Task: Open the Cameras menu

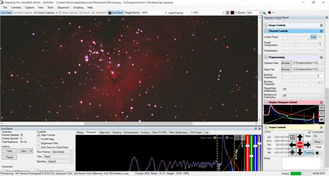Action: pyautogui.click(x=16, y=7)
